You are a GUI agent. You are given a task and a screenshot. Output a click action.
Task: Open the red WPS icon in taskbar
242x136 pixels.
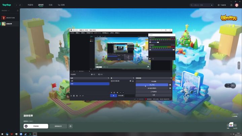point(12,134)
